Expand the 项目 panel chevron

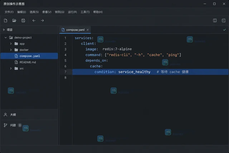pyautogui.click(x=4, y=30)
